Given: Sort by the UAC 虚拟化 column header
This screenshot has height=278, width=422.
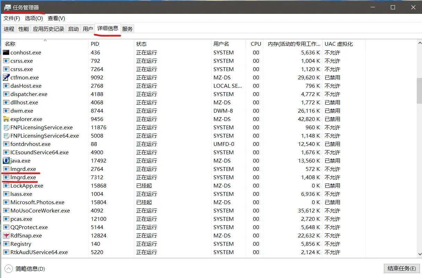Looking at the screenshot, I should point(344,44).
